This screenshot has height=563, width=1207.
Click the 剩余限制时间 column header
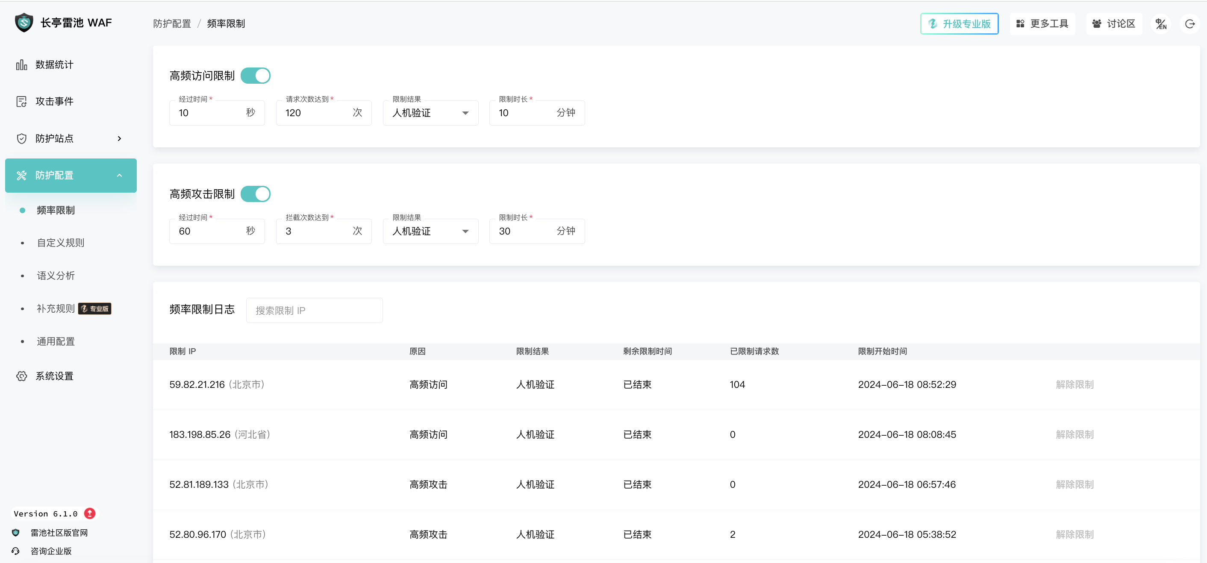[647, 351]
